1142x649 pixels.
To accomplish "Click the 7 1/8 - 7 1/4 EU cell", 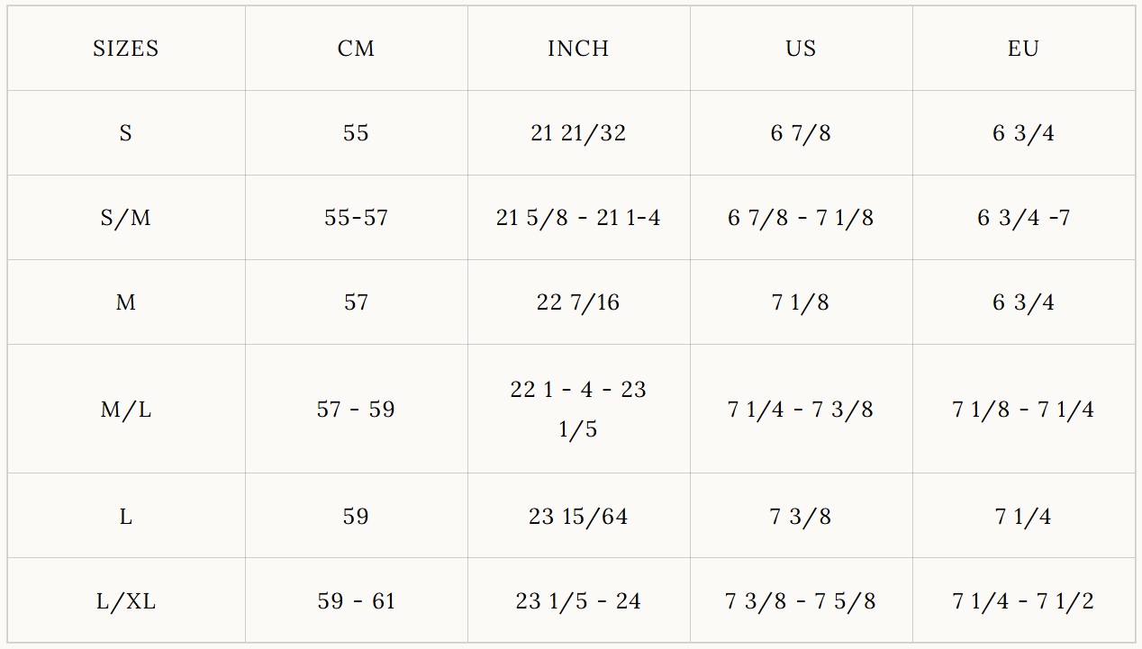I will (1023, 410).
